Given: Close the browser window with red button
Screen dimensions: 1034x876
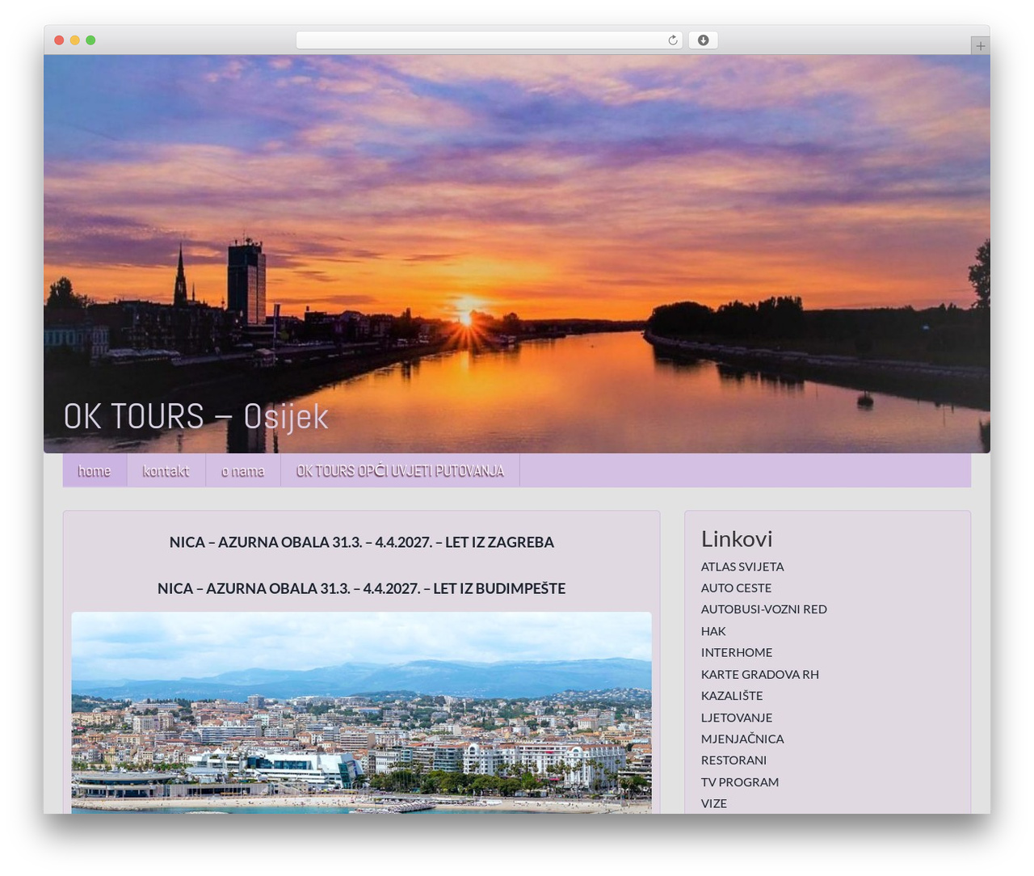Looking at the screenshot, I should 59,40.
